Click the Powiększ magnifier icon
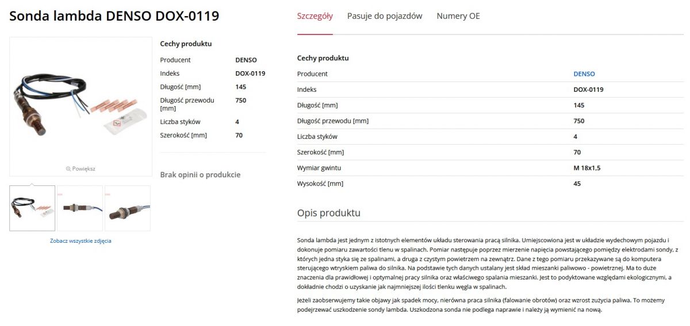690x326 pixels. coord(68,169)
